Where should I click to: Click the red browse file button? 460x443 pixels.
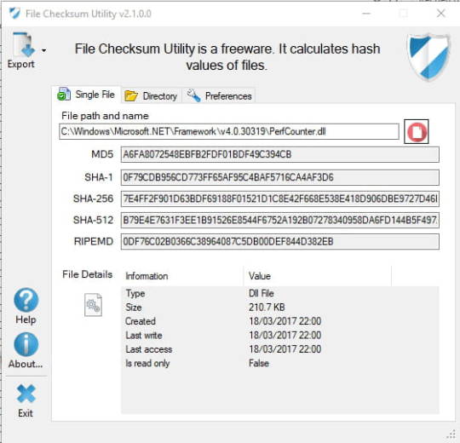point(417,132)
